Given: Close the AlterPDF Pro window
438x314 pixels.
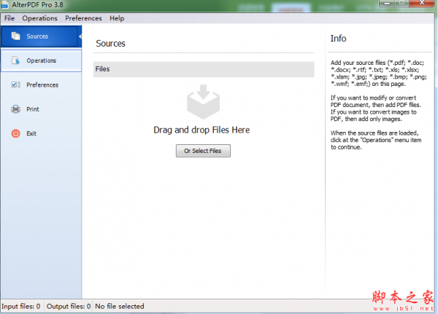Looking at the screenshot, I should click(423, 3).
